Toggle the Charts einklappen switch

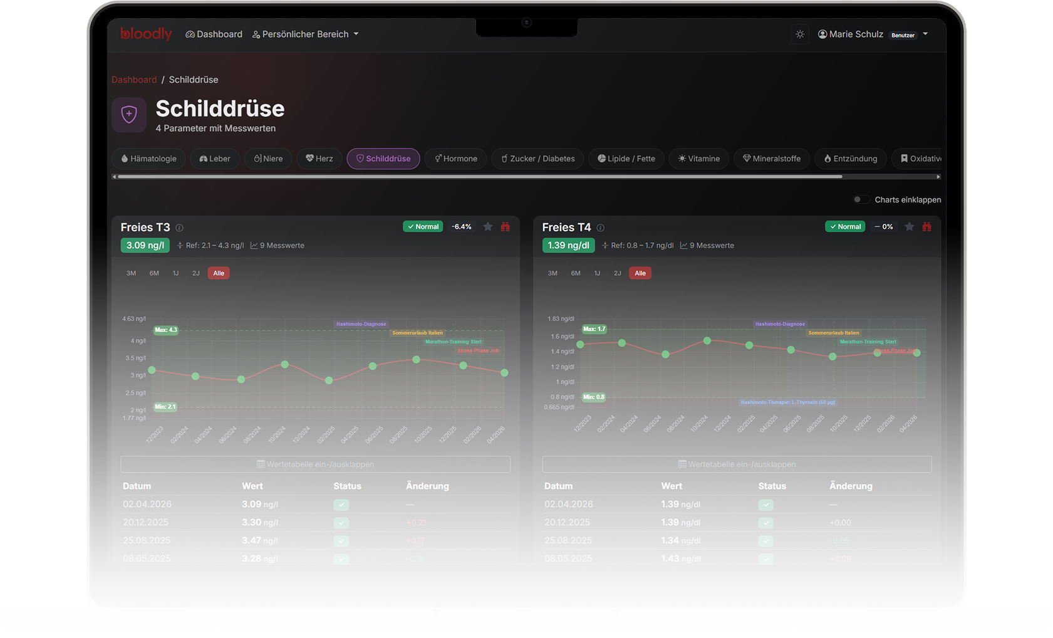861,199
